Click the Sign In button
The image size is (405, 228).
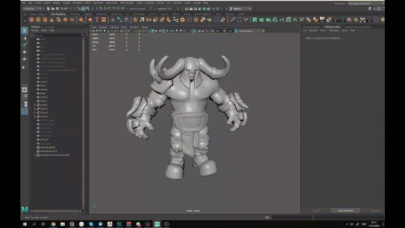[x=236, y=9]
